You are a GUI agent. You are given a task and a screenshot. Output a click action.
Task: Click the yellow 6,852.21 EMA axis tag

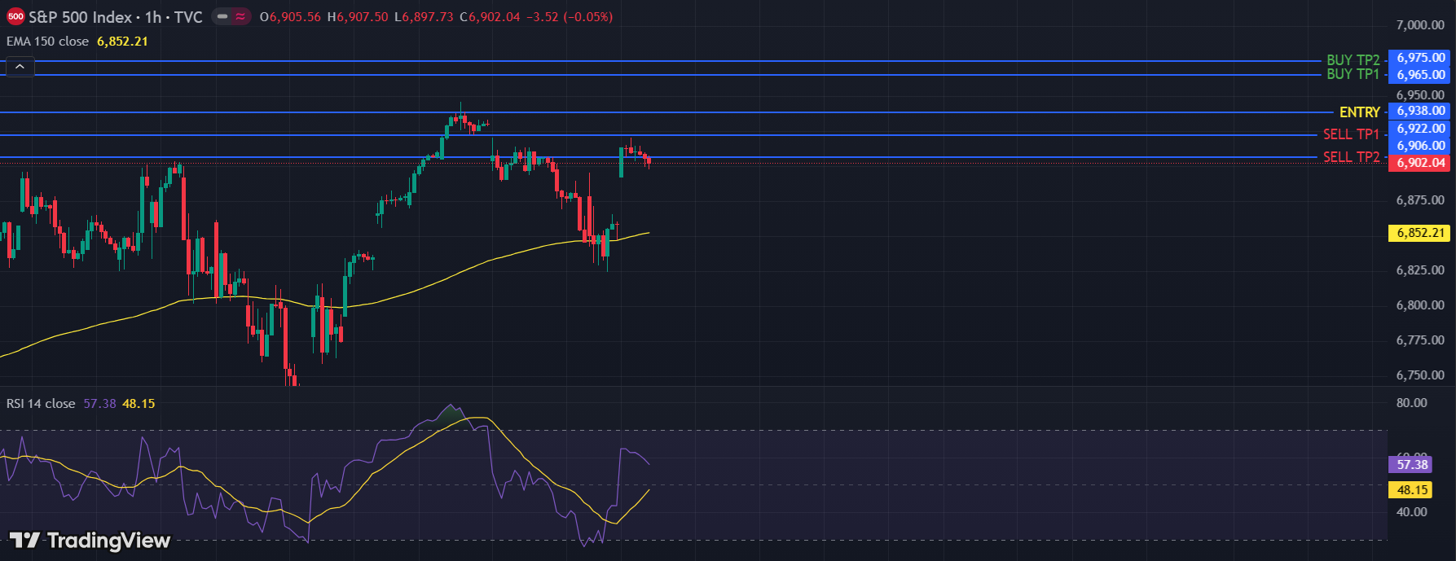(1420, 233)
